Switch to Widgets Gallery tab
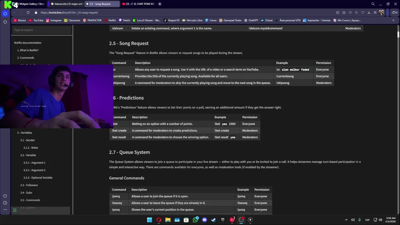Viewport: 400px width, 225px height. pyautogui.click(x=30, y=4)
